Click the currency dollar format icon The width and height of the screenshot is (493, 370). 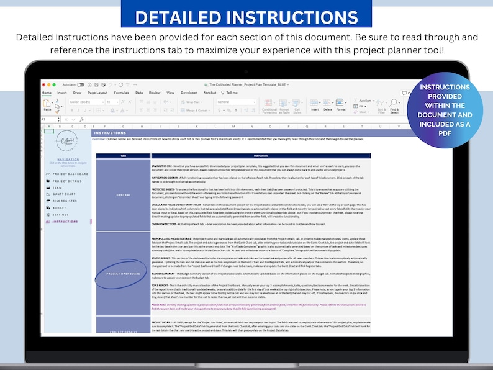(219, 111)
